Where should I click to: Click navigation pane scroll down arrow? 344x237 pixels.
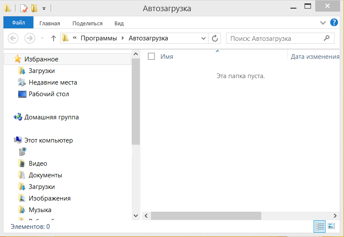click(136, 216)
